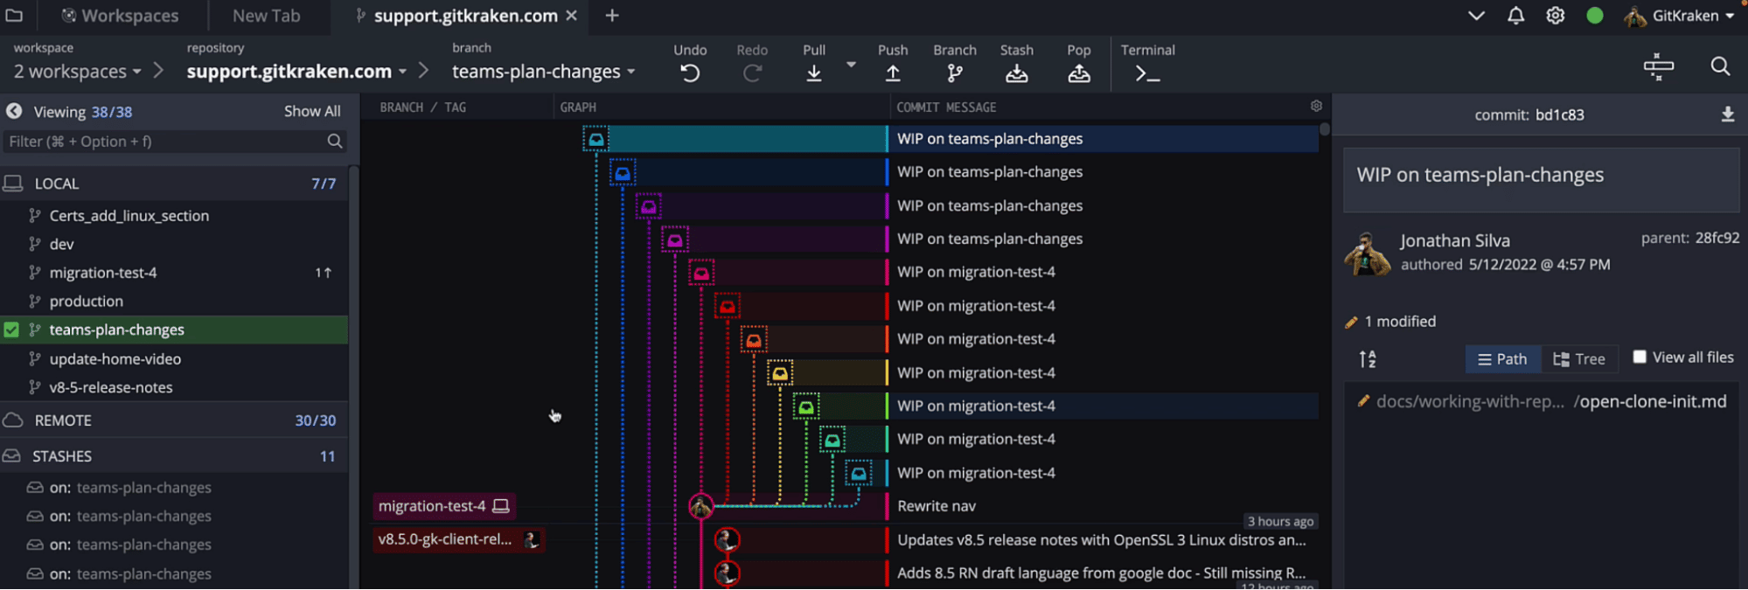This screenshot has width=1748, height=590.
Task: Click the BRANCH / TAG column header
Action: coord(423,108)
